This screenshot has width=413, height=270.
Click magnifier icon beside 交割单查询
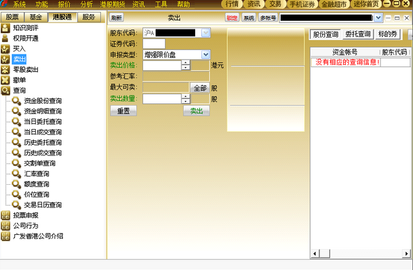coord(16,164)
